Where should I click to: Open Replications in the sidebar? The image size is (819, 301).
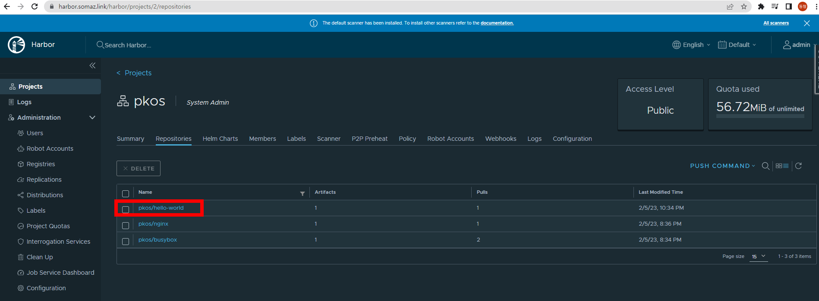44,180
